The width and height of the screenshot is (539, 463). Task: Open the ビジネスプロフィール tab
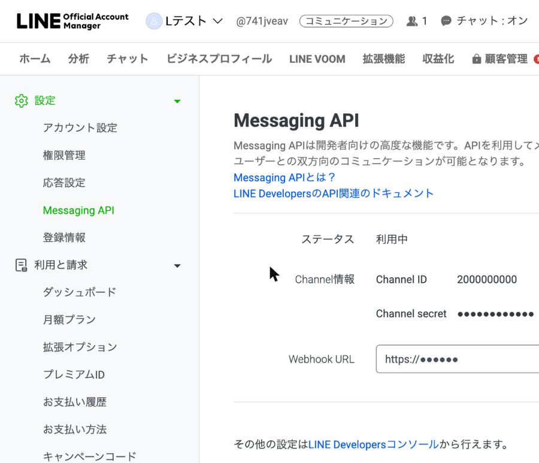(219, 59)
